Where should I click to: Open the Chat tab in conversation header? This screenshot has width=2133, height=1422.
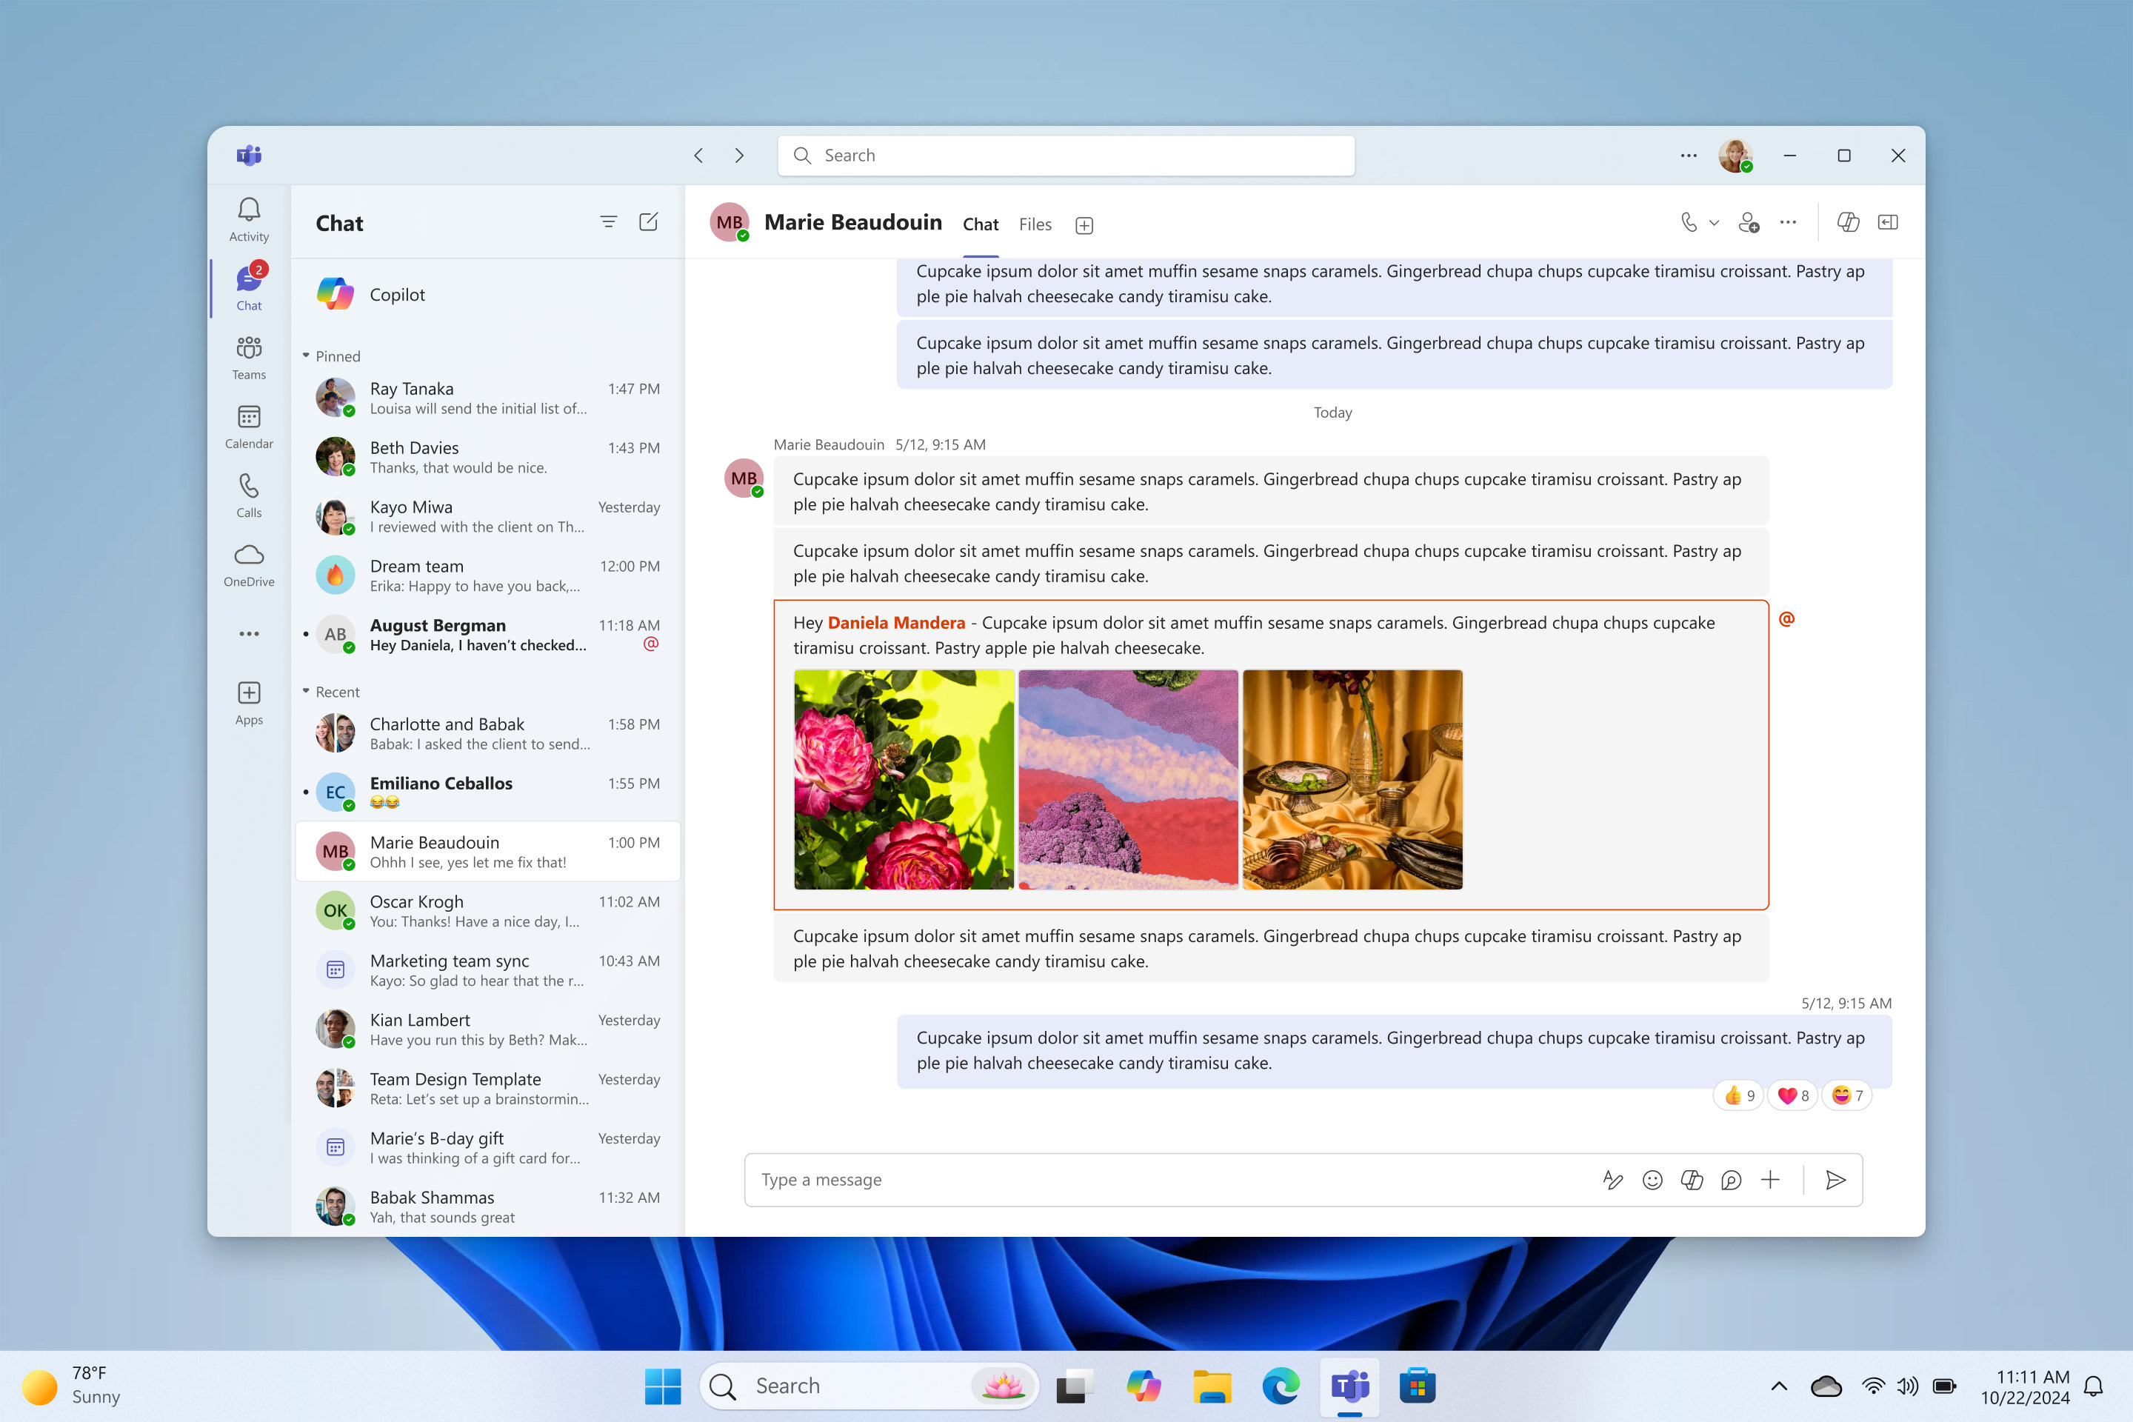[981, 224]
